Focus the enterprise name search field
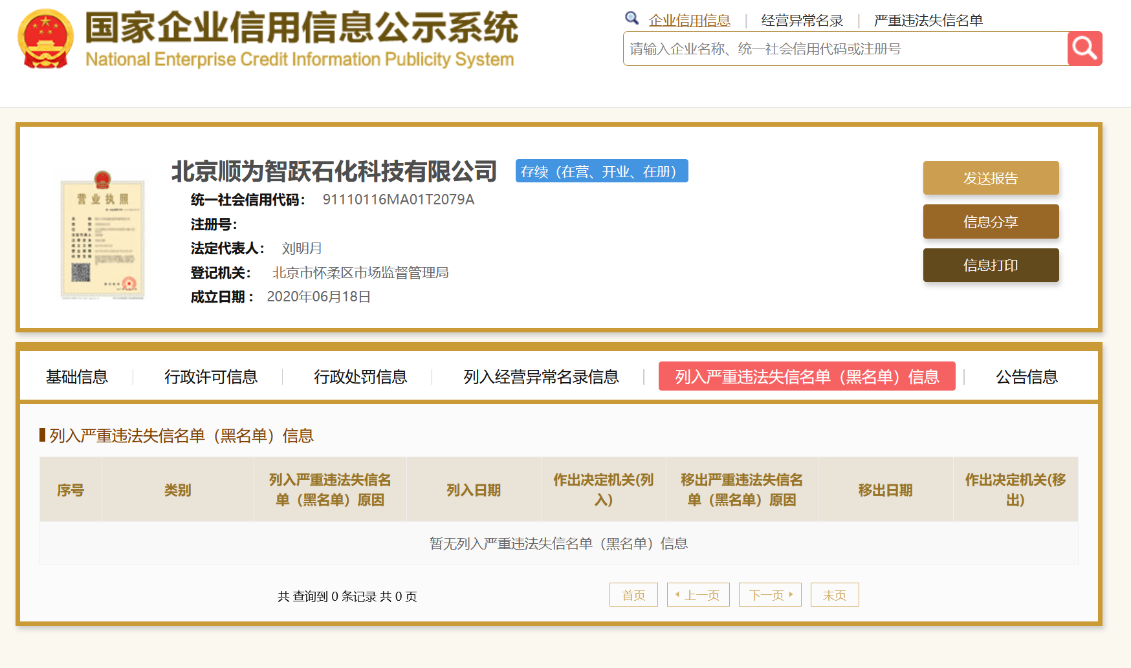 point(845,48)
